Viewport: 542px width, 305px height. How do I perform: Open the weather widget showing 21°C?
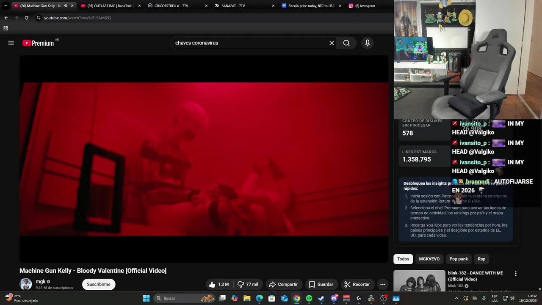[x=21, y=298]
